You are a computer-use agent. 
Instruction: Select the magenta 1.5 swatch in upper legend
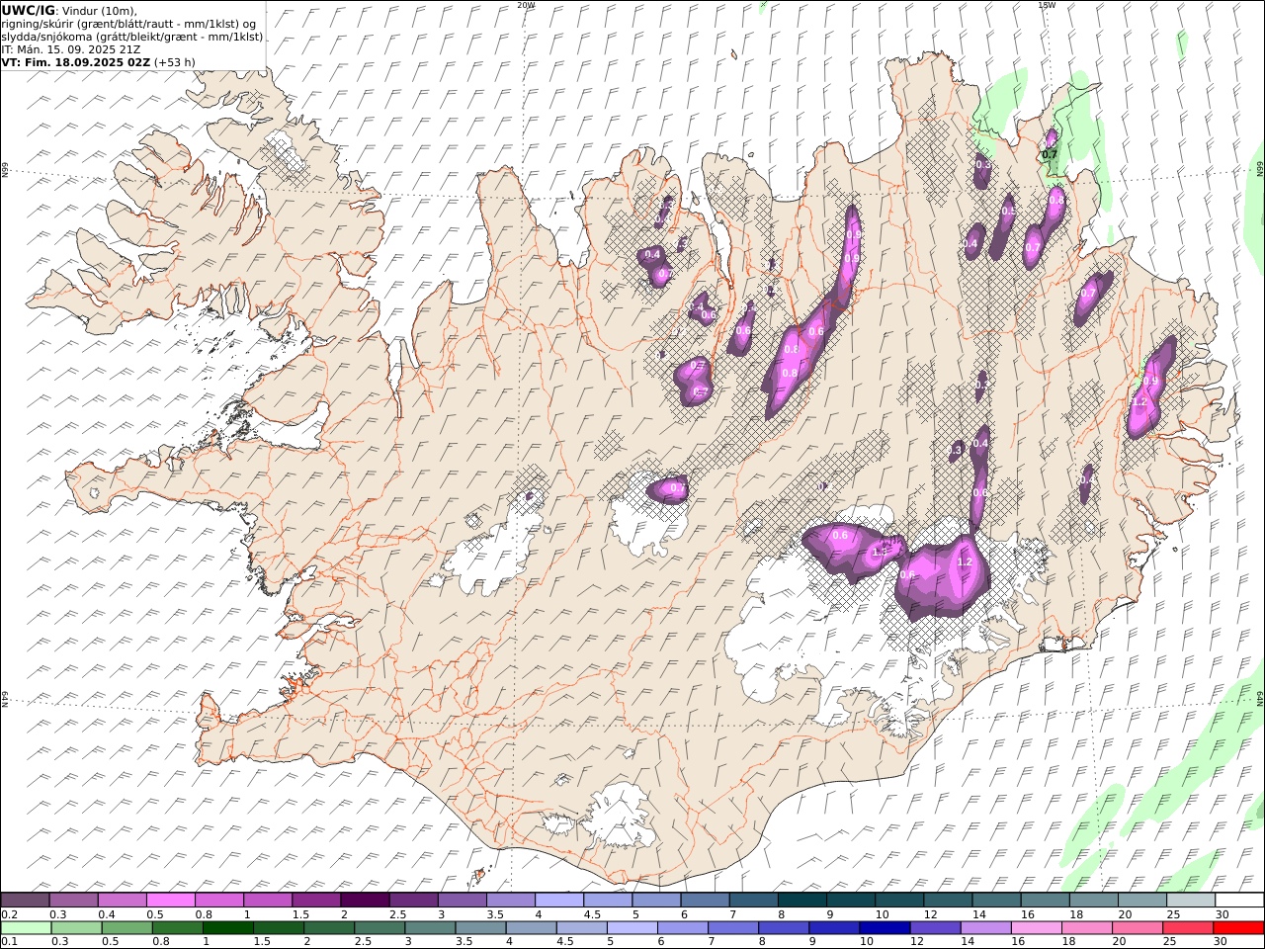[x=316, y=901]
